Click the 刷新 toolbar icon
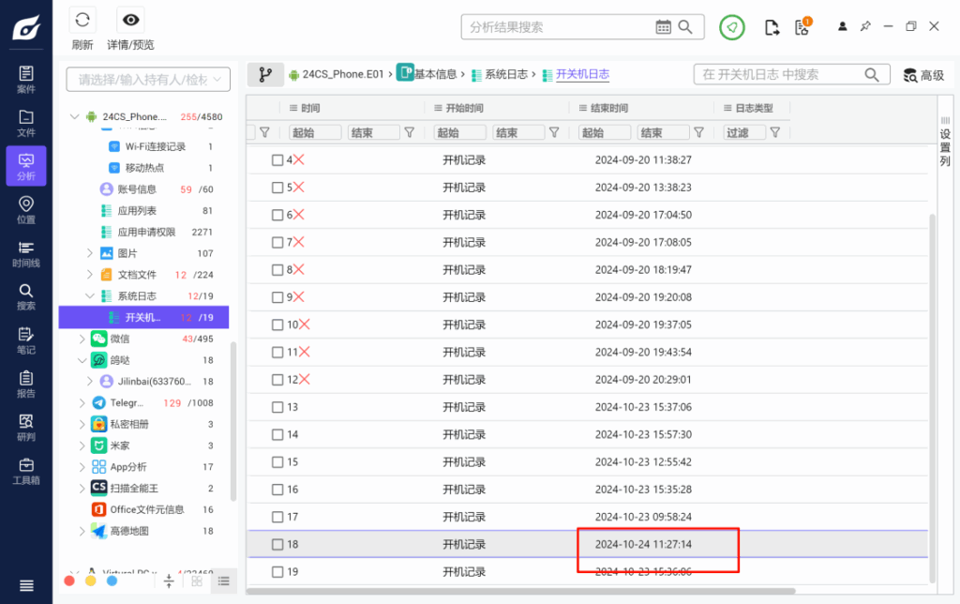The width and height of the screenshot is (960, 604). (82, 20)
